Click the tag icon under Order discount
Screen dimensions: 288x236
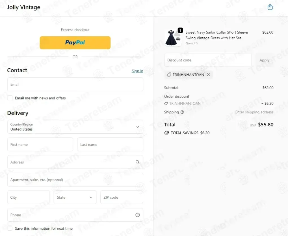coord(166,103)
